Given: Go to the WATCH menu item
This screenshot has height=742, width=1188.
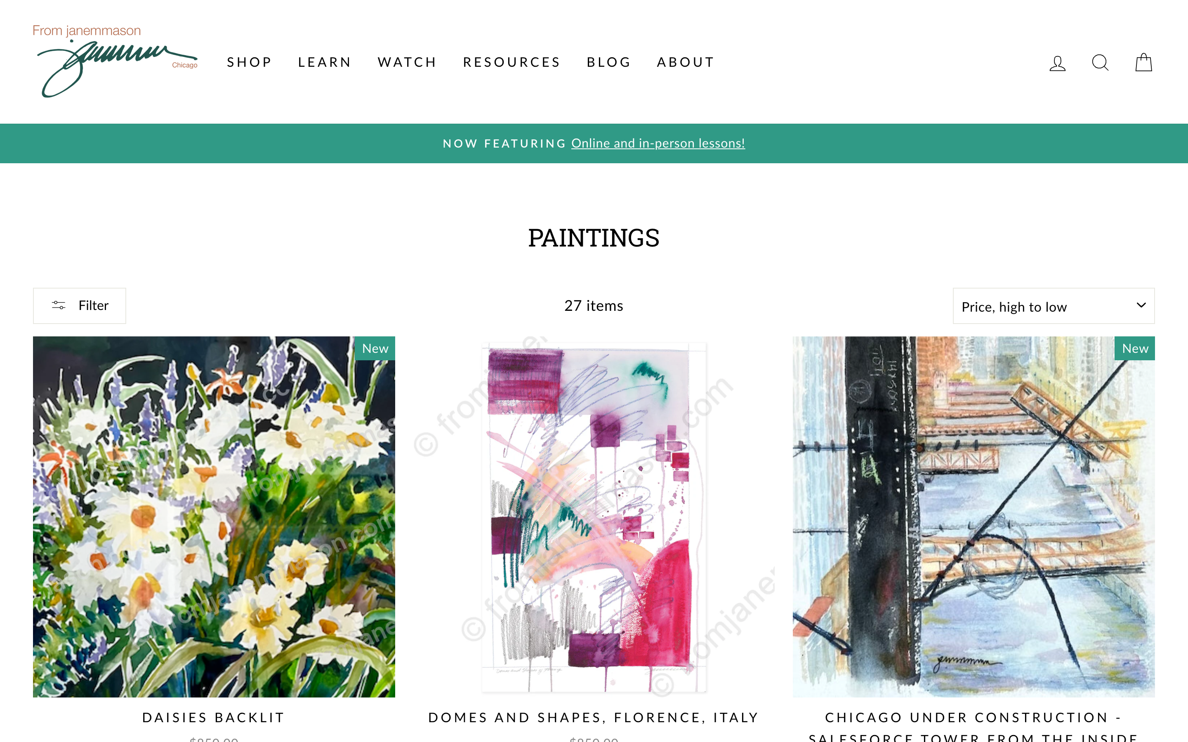Looking at the screenshot, I should 407,62.
